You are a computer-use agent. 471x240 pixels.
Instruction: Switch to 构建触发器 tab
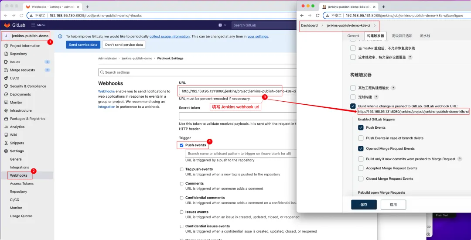point(375,36)
